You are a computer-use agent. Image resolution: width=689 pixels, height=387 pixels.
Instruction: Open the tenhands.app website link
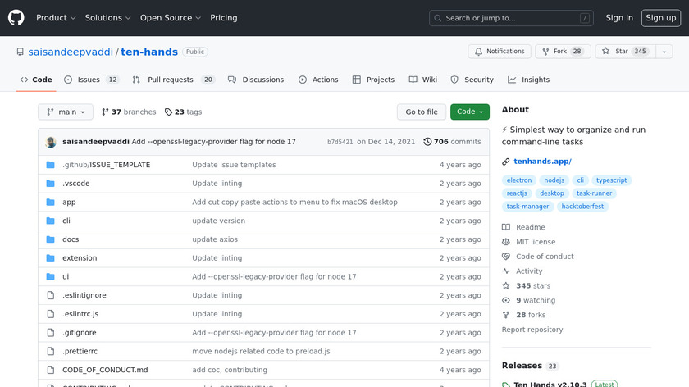[x=542, y=162]
